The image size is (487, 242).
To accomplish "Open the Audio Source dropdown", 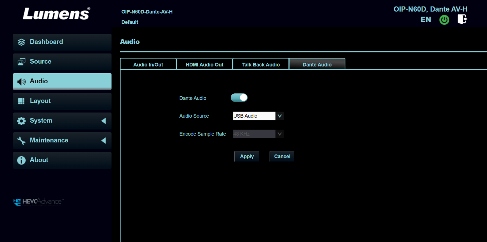I will [258, 116].
